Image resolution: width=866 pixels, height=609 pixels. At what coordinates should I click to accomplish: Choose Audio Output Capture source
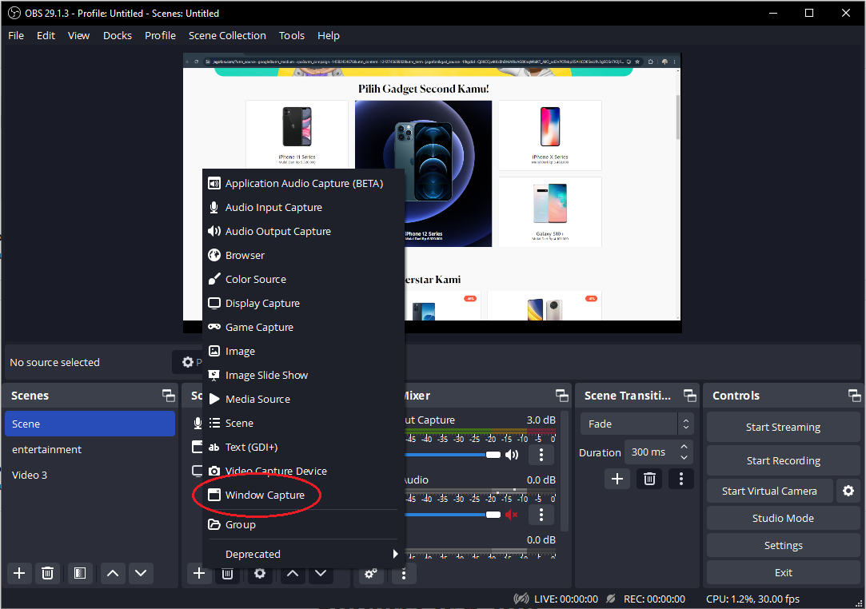point(302,231)
